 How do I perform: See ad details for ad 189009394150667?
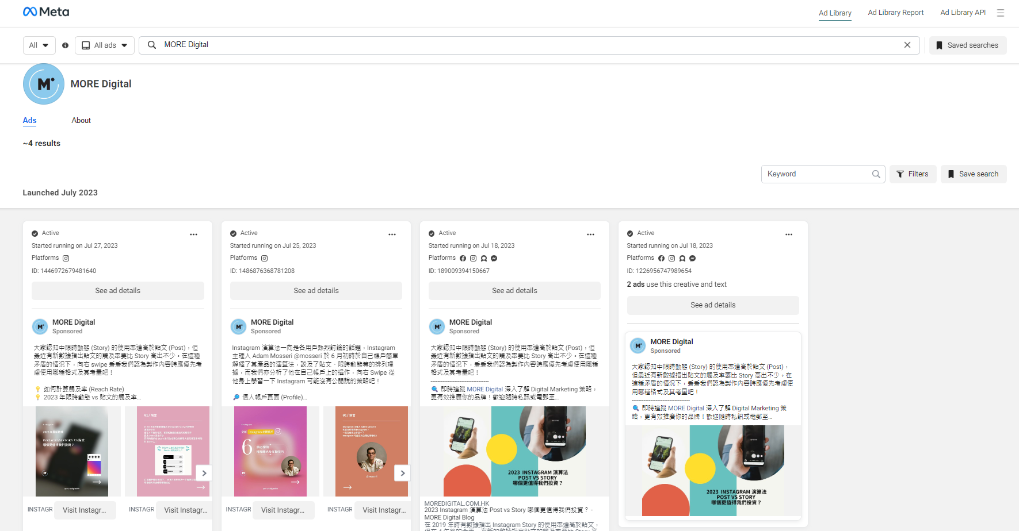click(514, 291)
